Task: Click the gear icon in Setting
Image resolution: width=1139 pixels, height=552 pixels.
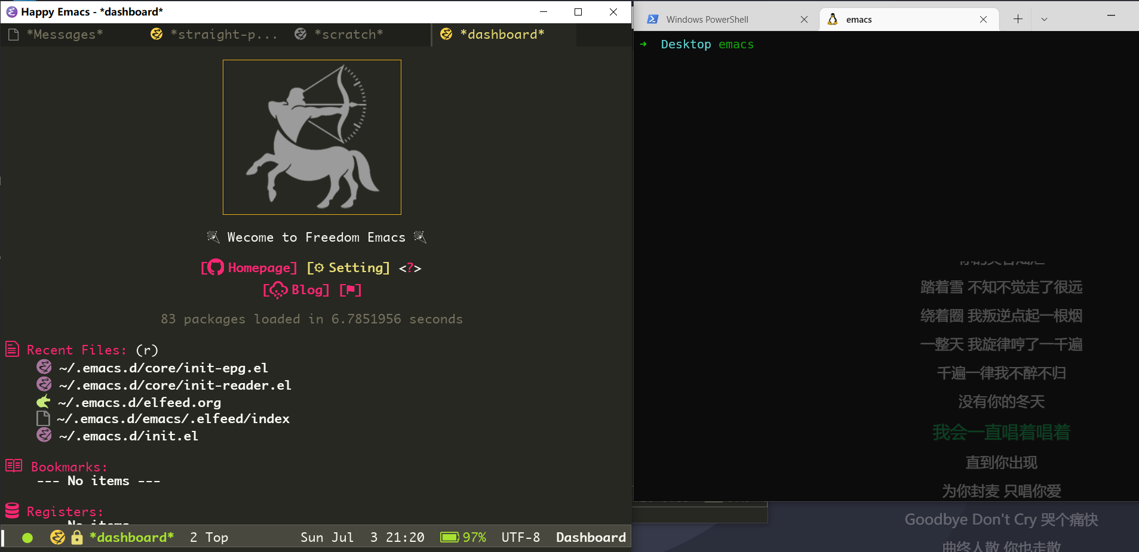Action: click(x=319, y=268)
